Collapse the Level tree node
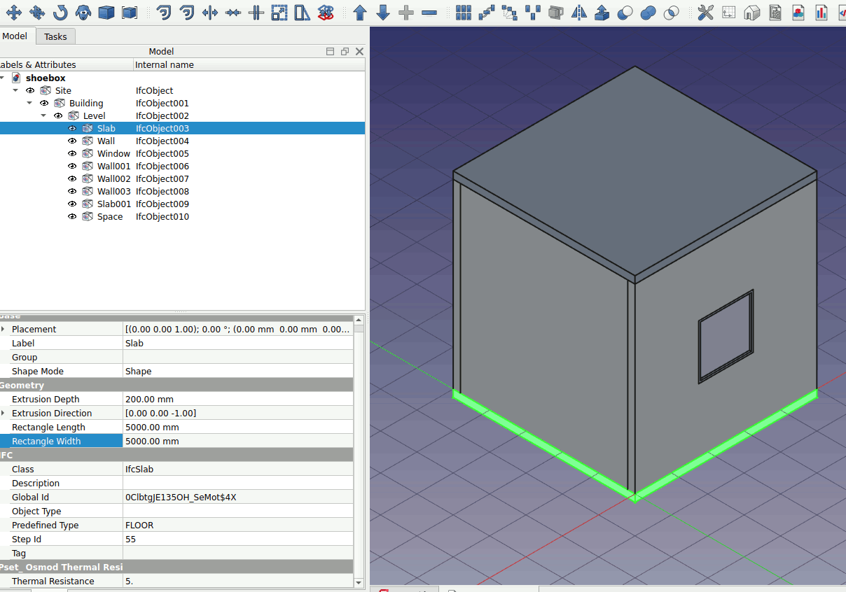846x592 pixels. tap(43, 116)
